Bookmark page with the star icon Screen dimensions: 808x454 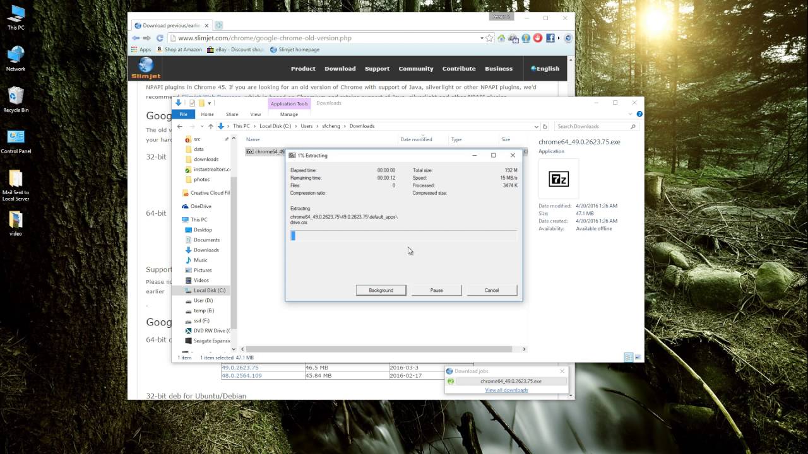489,38
